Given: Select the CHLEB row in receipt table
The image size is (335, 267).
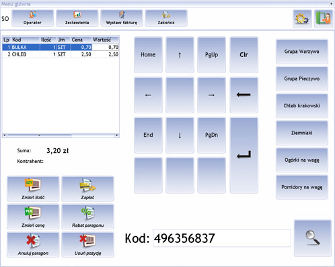Looking at the screenshot, I should click(61, 54).
